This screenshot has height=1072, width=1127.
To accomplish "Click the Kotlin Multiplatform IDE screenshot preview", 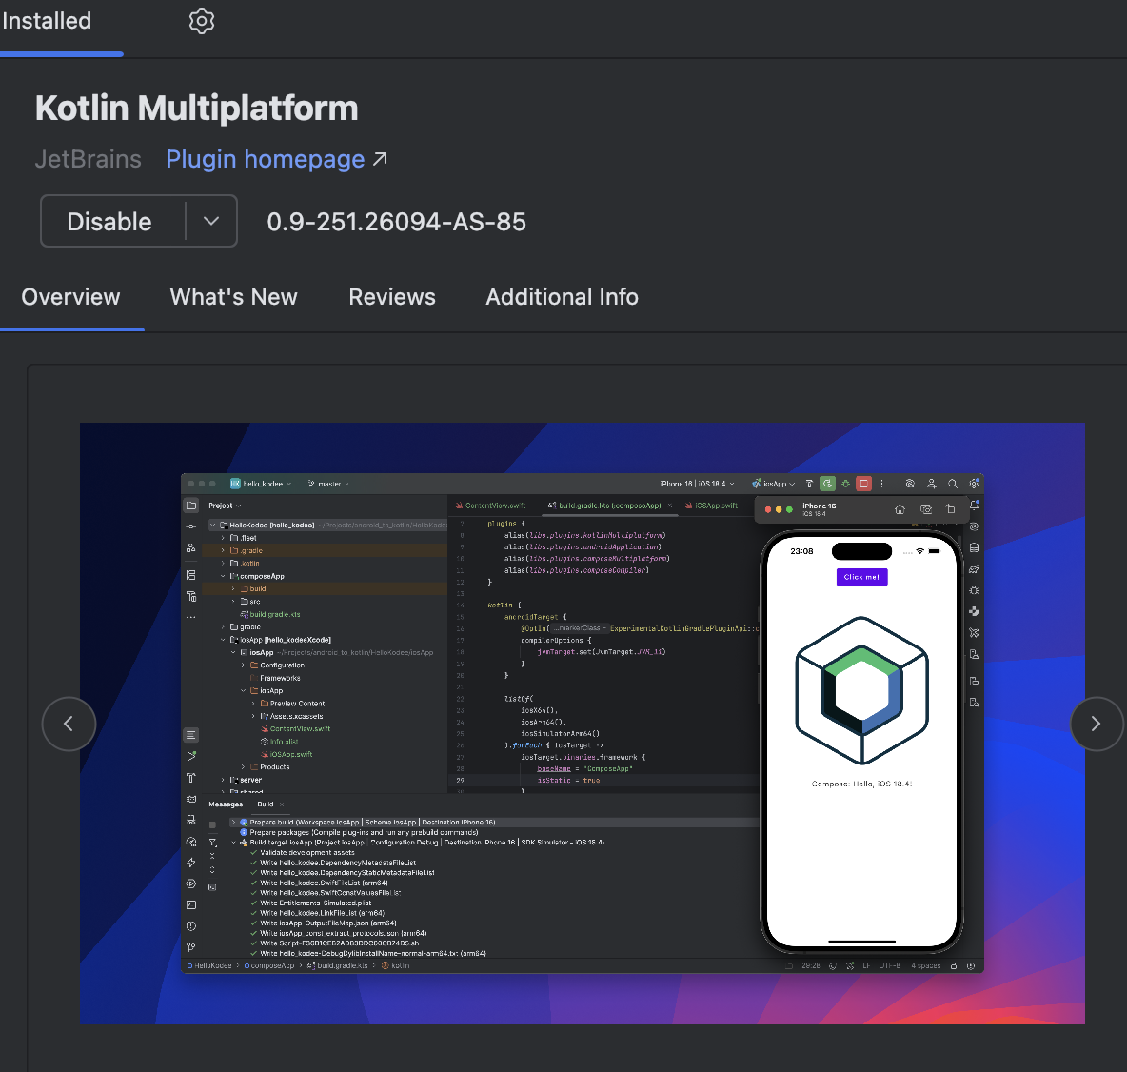I will pyautogui.click(x=583, y=724).
